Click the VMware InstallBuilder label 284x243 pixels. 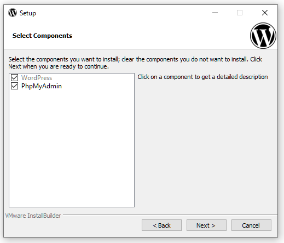click(x=33, y=216)
